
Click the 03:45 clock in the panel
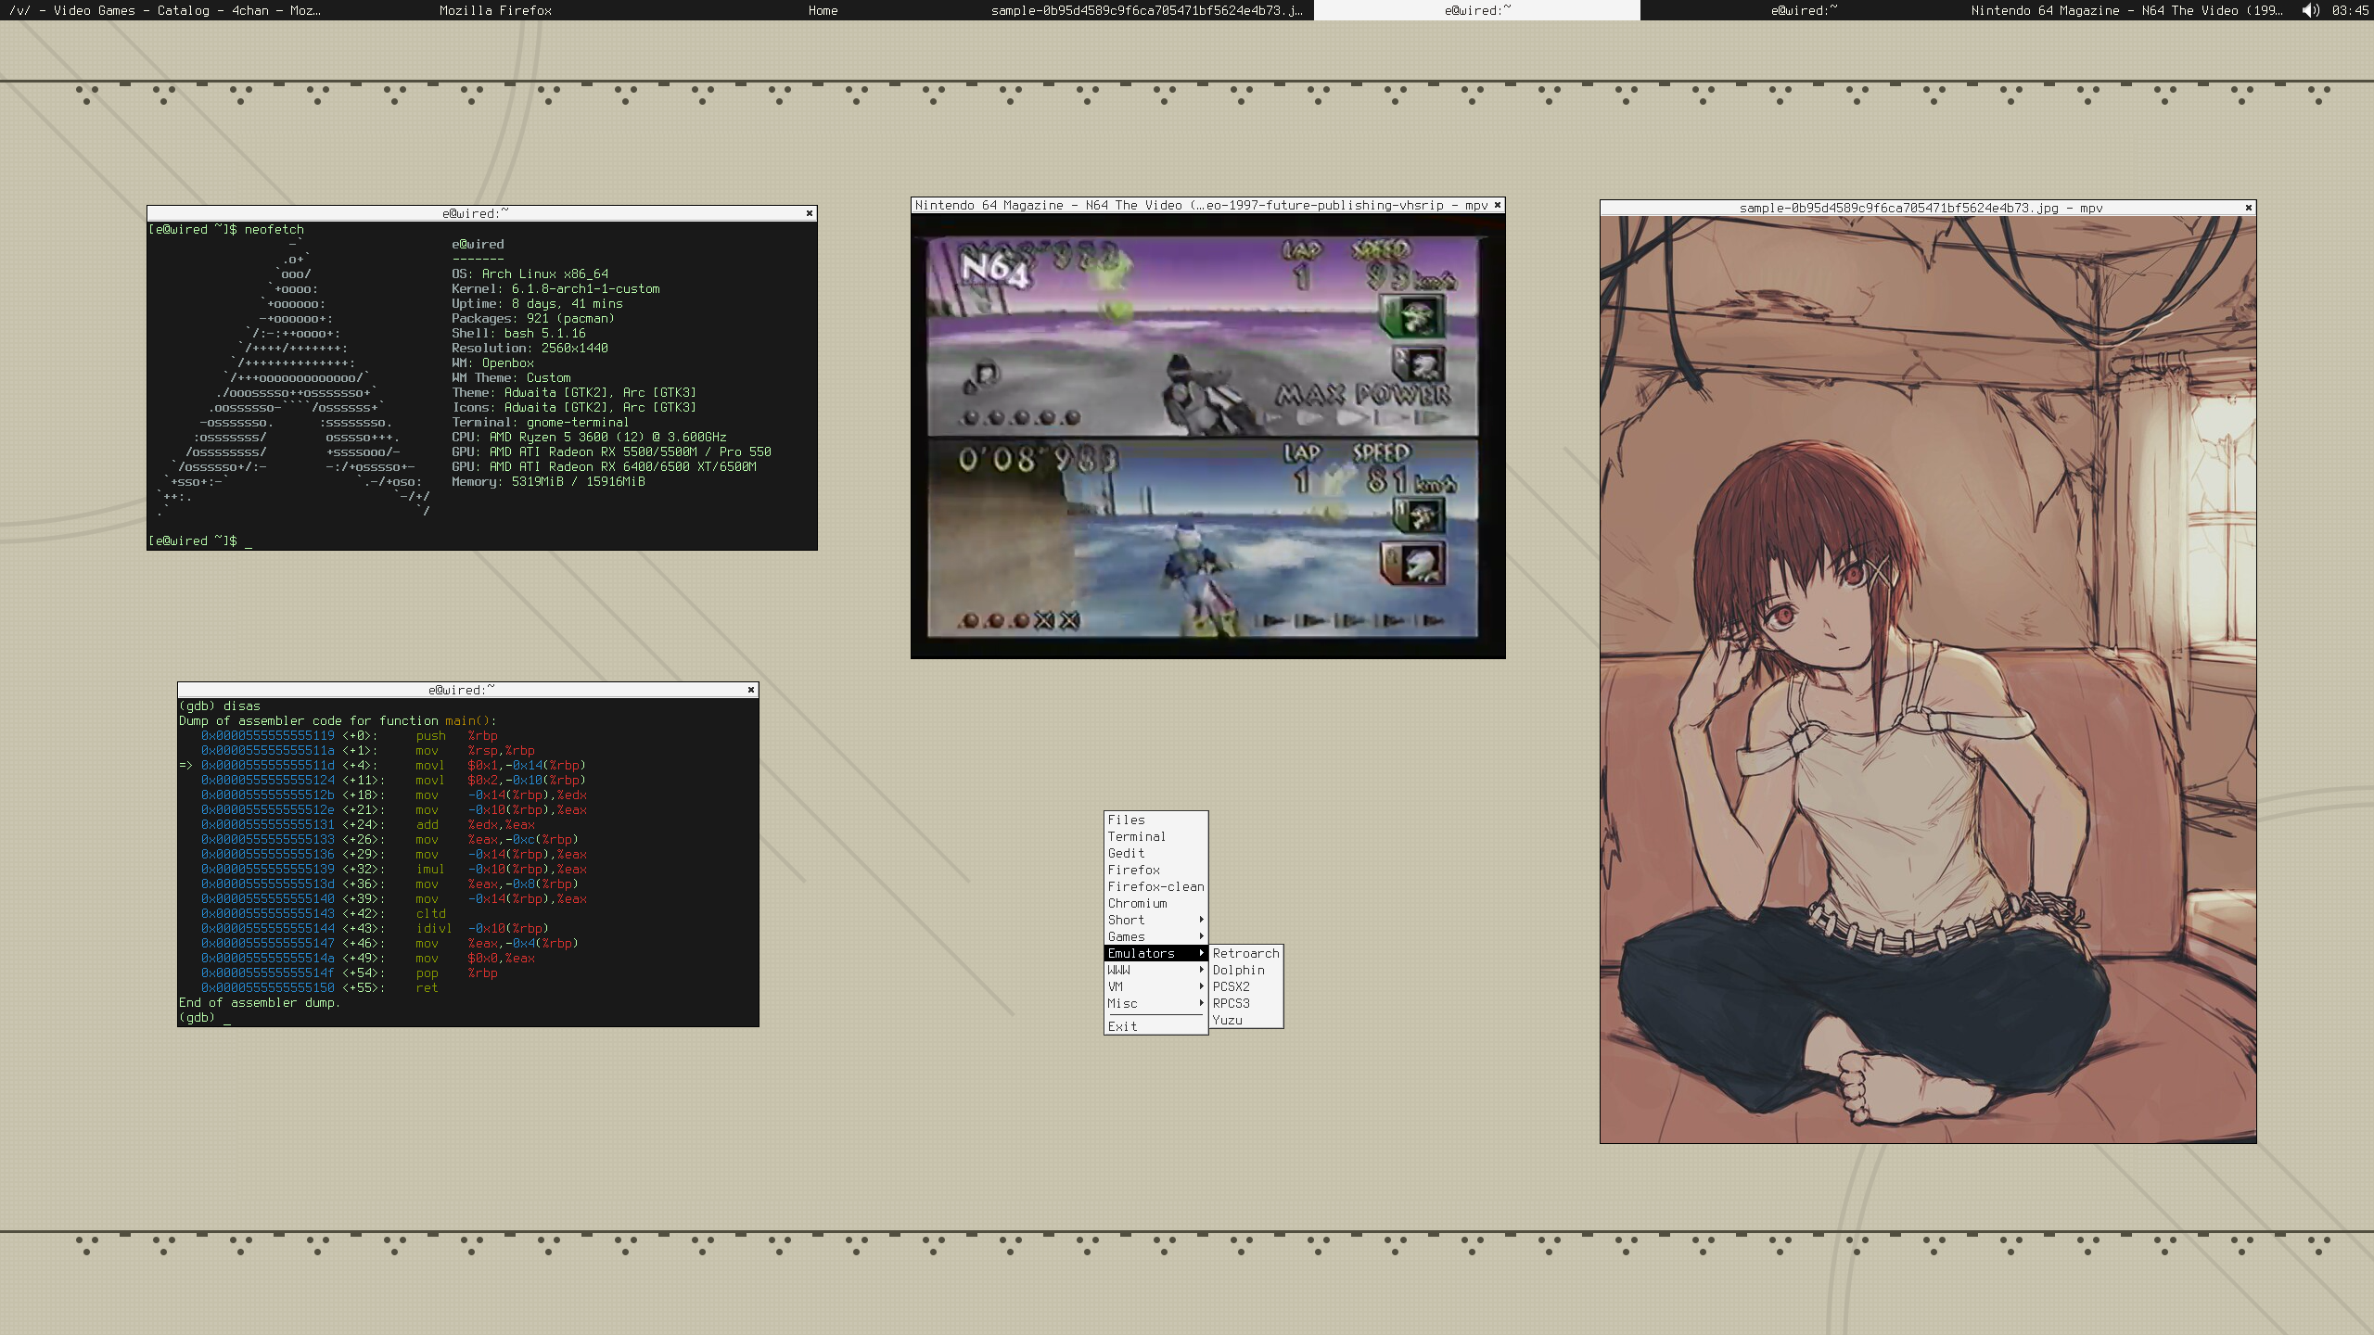pos(2350,10)
